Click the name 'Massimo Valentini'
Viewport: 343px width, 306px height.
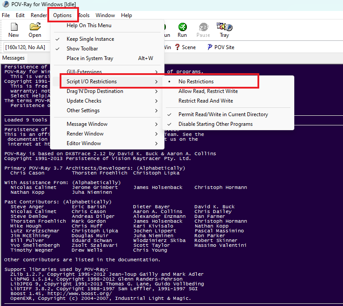pyautogui.click(x=221, y=245)
